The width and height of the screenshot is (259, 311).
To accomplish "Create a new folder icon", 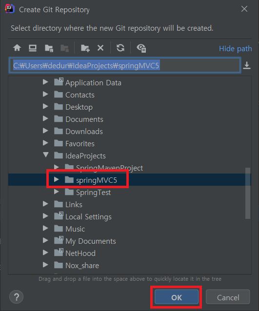I will coord(85,48).
